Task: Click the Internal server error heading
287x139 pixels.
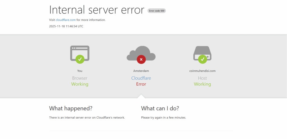Action: click(97, 10)
